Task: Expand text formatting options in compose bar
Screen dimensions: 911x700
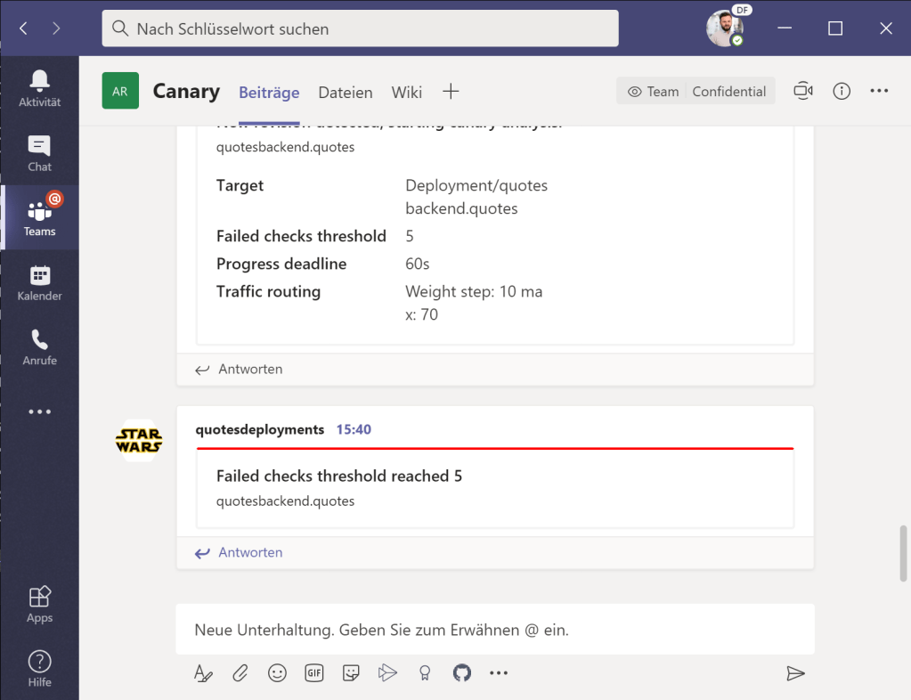Action: coord(203,673)
